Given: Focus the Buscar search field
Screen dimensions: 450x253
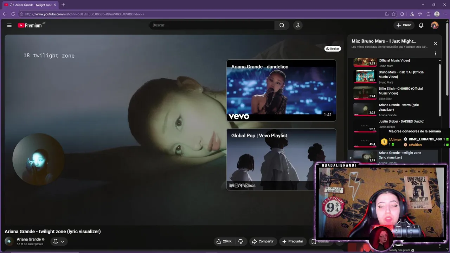Looking at the screenshot, I should tap(212, 25).
